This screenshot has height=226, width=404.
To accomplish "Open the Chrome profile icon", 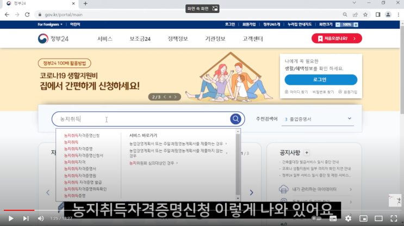I will pos(388,15).
